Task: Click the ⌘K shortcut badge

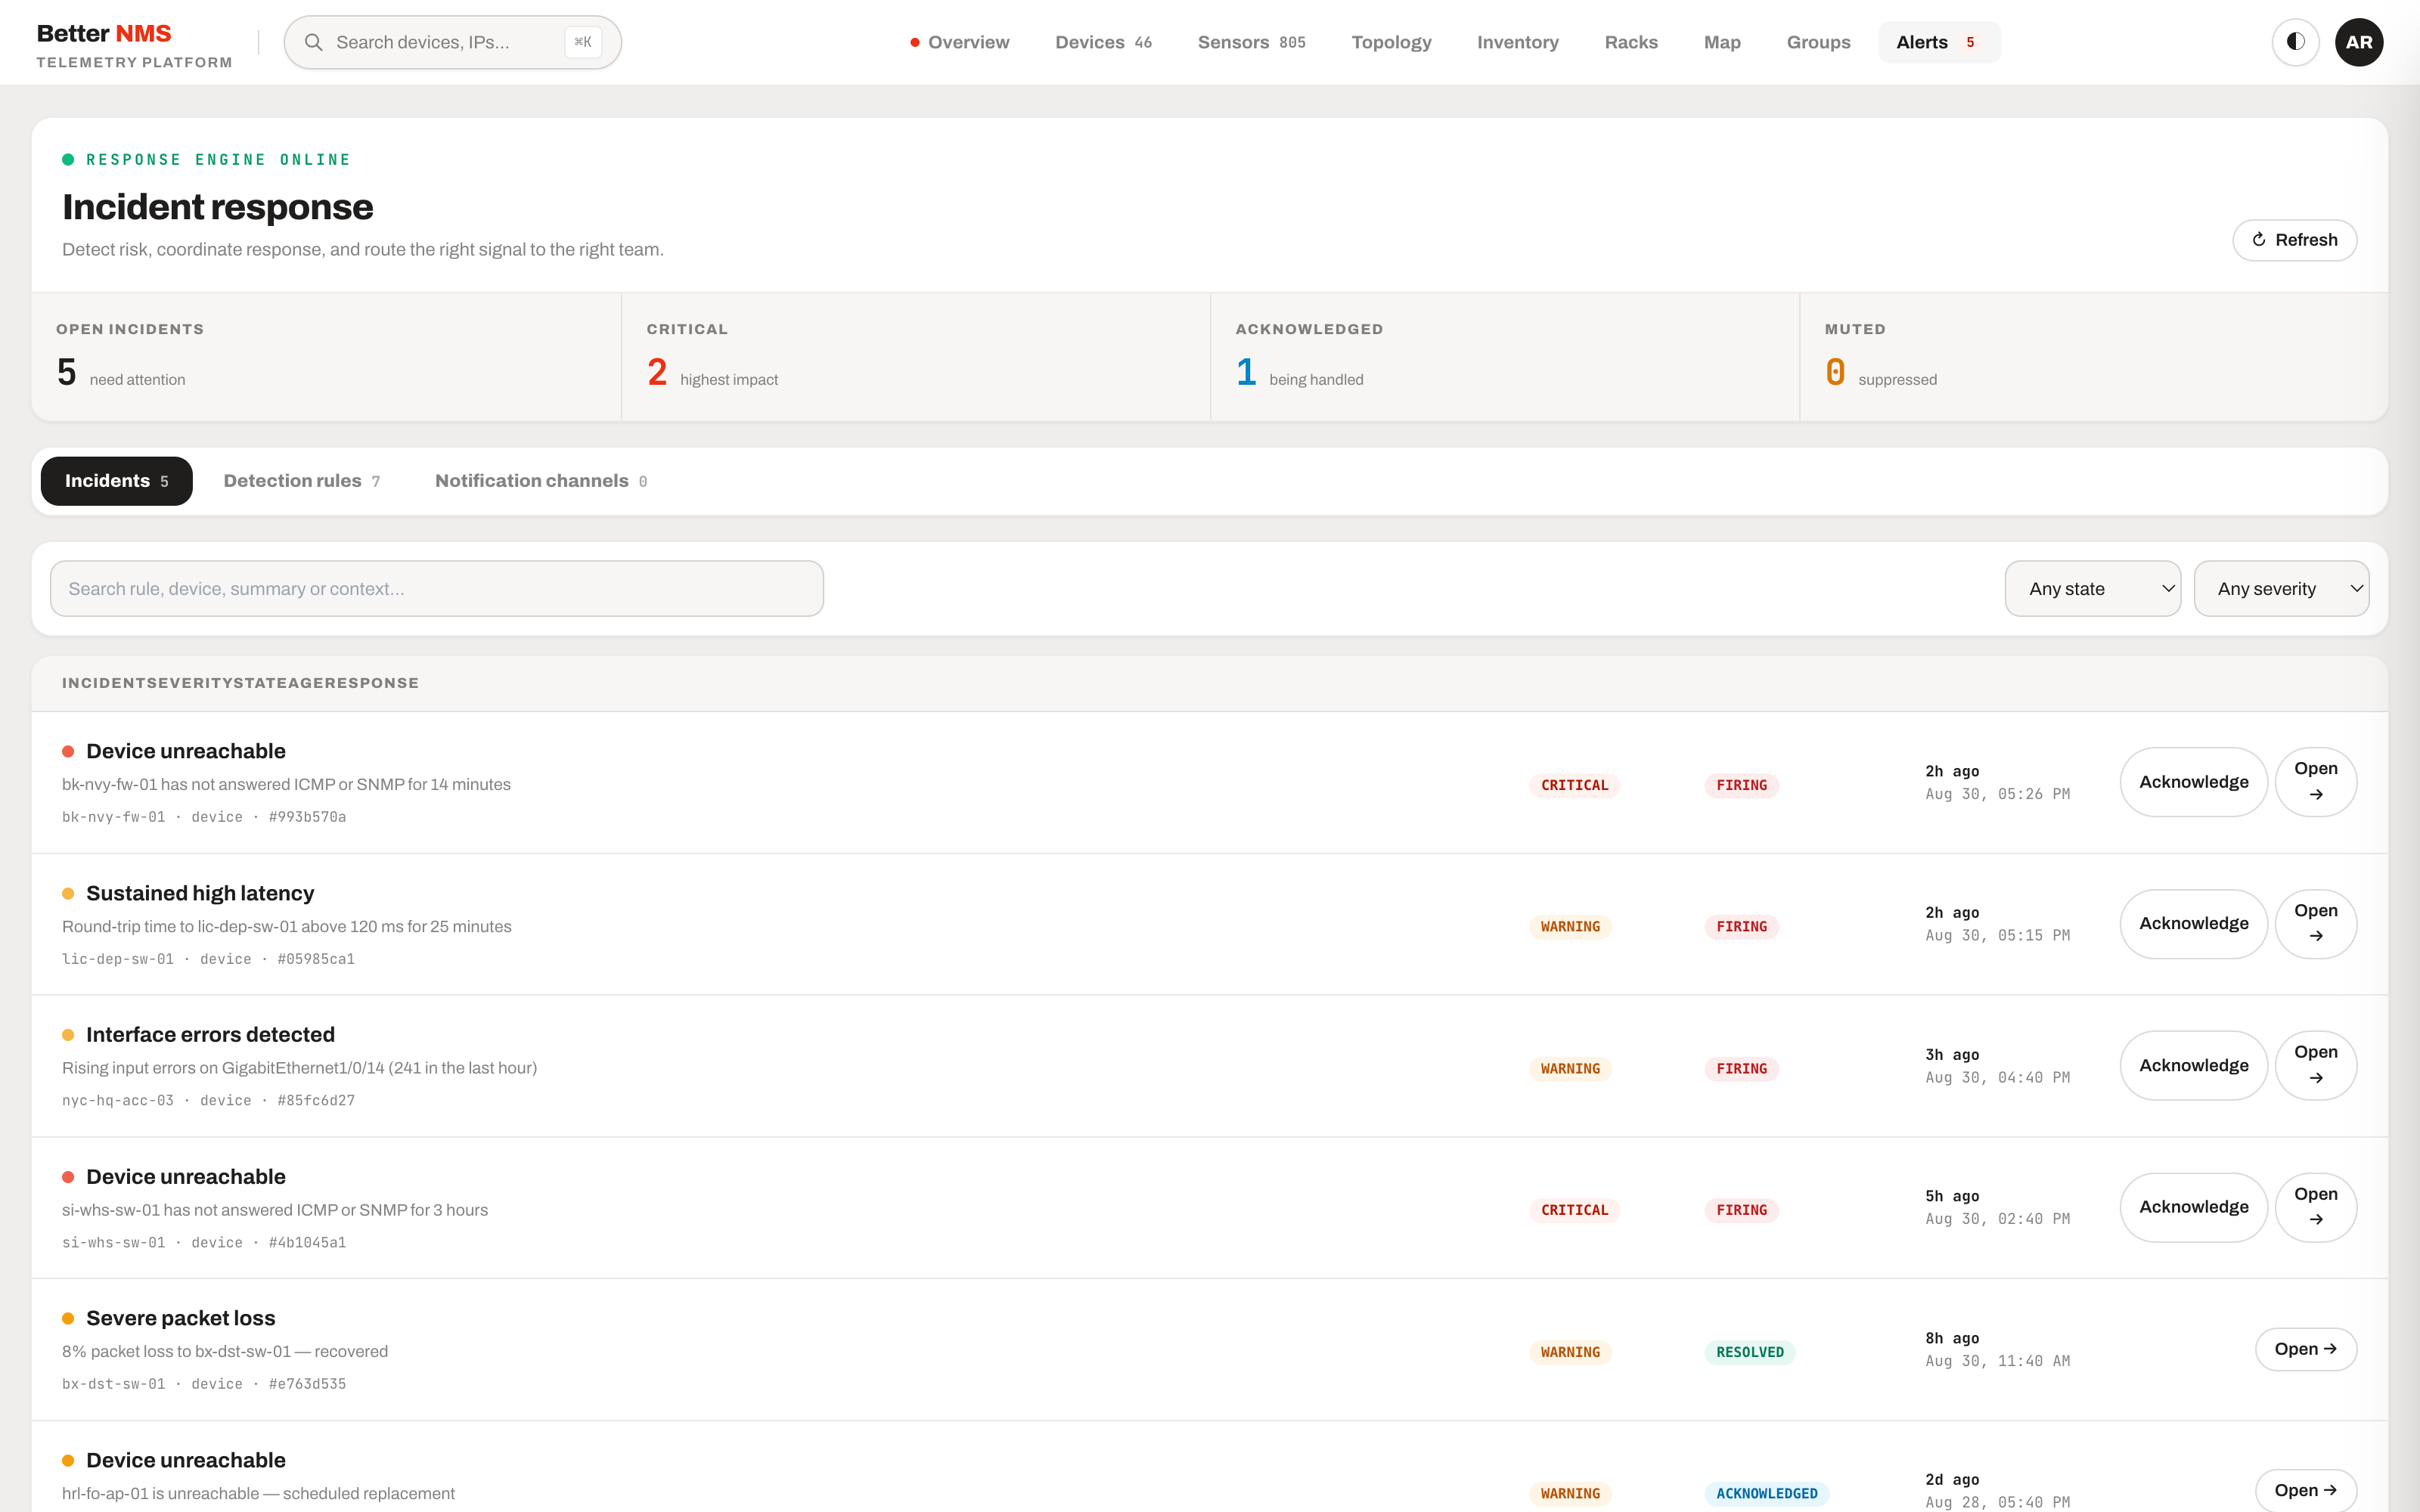Action: [582, 42]
